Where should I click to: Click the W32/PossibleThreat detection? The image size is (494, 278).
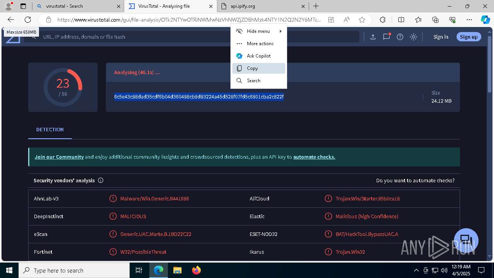tap(143, 252)
